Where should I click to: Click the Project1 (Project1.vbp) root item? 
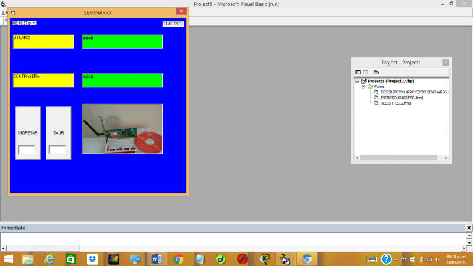(391, 81)
